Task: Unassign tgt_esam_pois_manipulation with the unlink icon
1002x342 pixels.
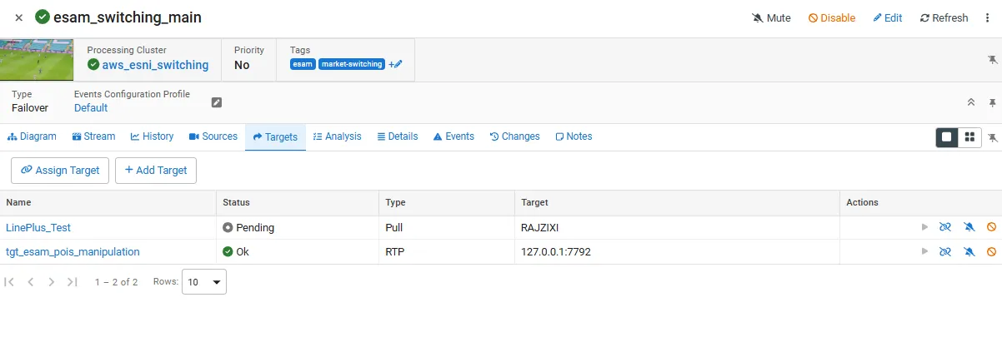Action: tap(945, 251)
